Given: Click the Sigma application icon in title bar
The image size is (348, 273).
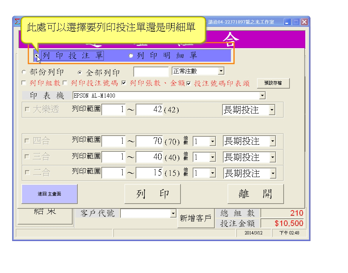Looking at the screenshot, I should coord(17,22).
